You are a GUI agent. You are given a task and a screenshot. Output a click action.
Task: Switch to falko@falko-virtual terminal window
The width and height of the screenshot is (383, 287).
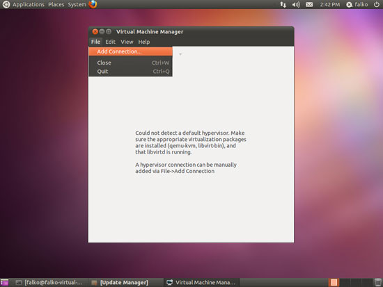(49, 282)
